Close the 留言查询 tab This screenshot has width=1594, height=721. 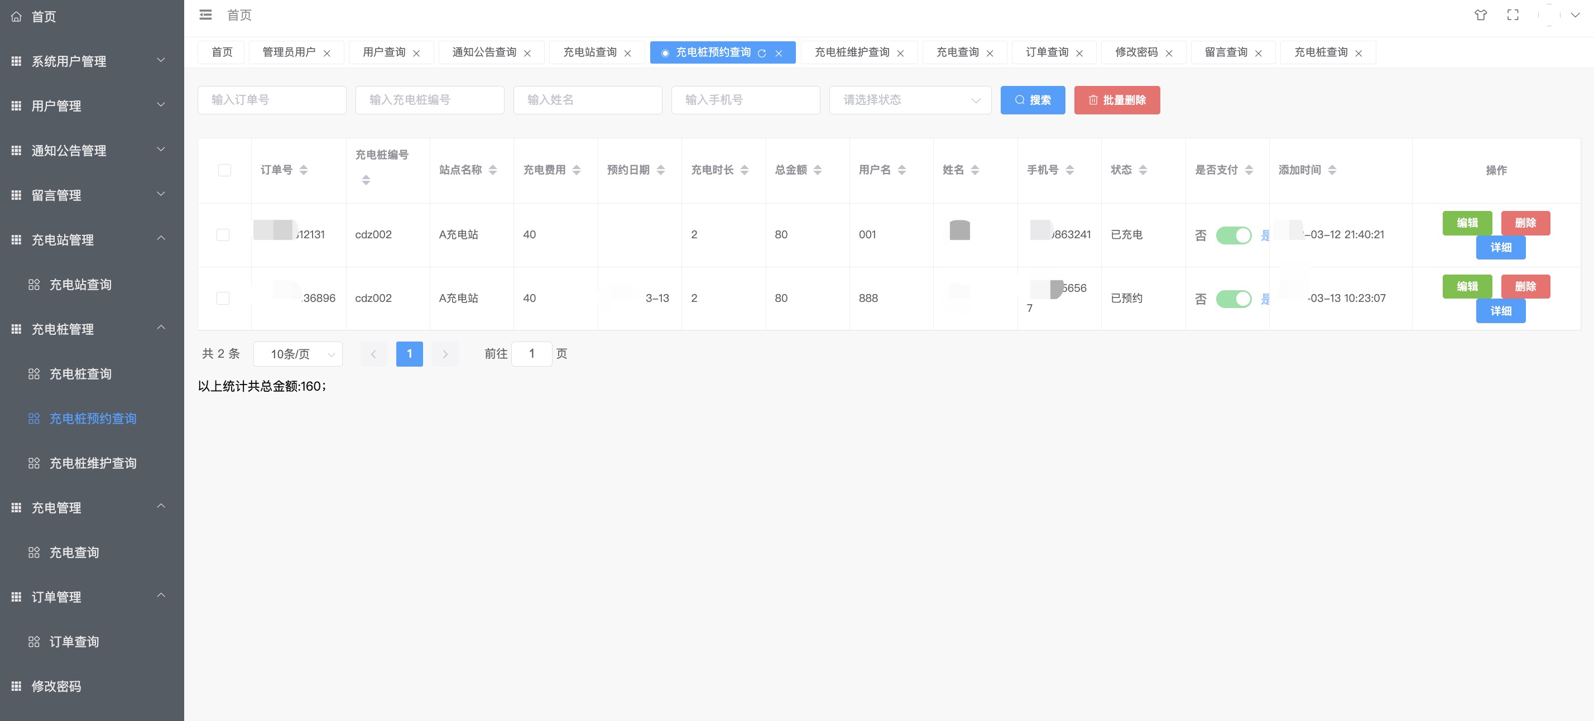pyautogui.click(x=1258, y=53)
